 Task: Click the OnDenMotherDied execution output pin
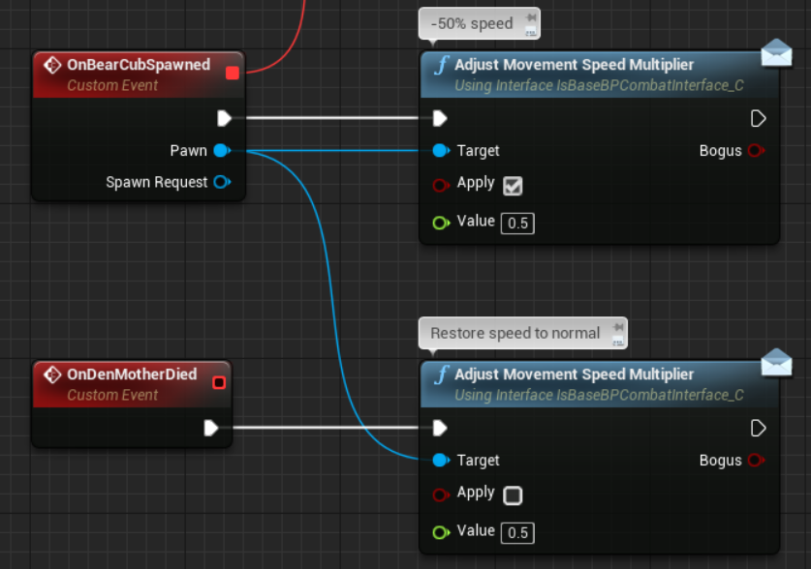click(211, 428)
